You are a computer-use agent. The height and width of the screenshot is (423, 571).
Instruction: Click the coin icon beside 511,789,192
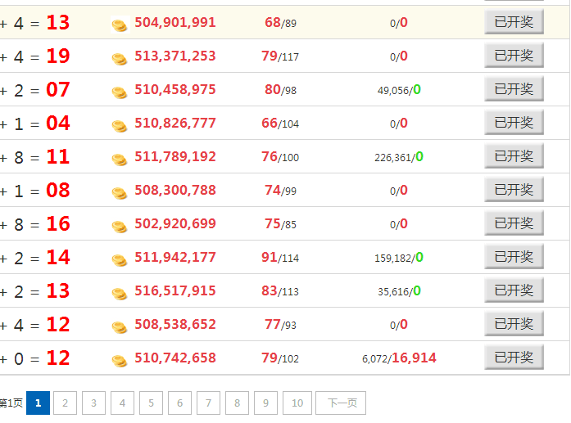(x=120, y=159)
